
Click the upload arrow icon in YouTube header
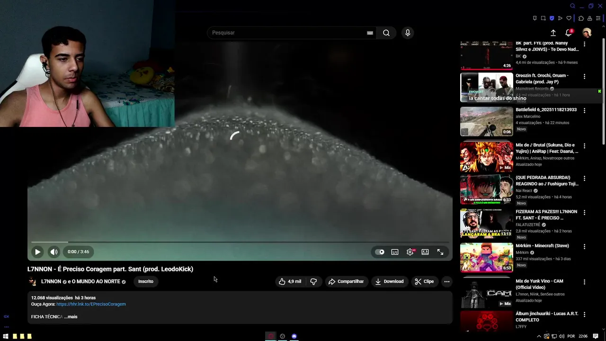point(553,33)
